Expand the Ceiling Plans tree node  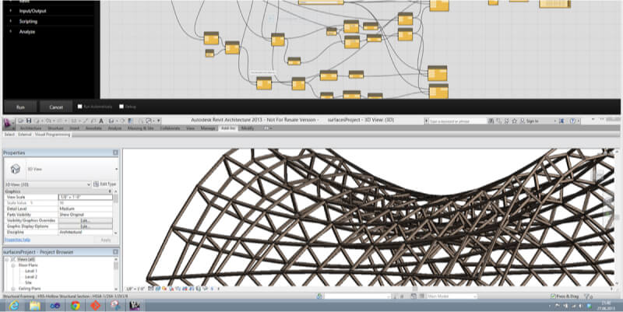13,289
